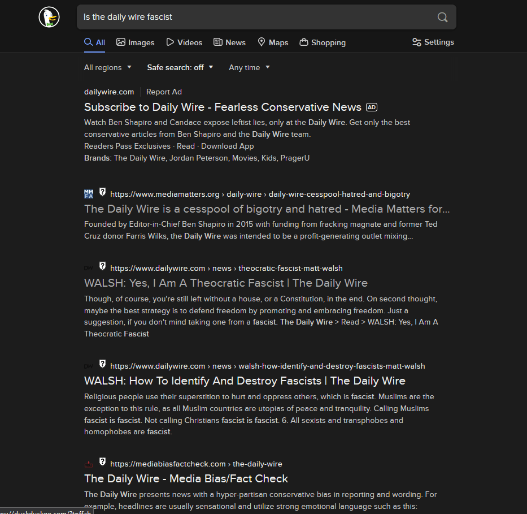Expand the All regions dropdown
This screenshot has width=527, height=514.
107,67
